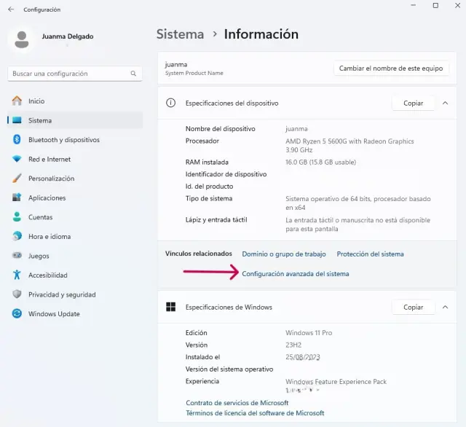This screenshot has height=427, width=466.
Task: Click the Aplicaciones sidebar icon
Action: coord(17,198)
